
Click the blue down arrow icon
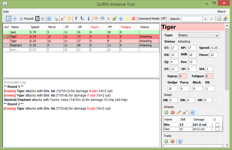[89, 19]
